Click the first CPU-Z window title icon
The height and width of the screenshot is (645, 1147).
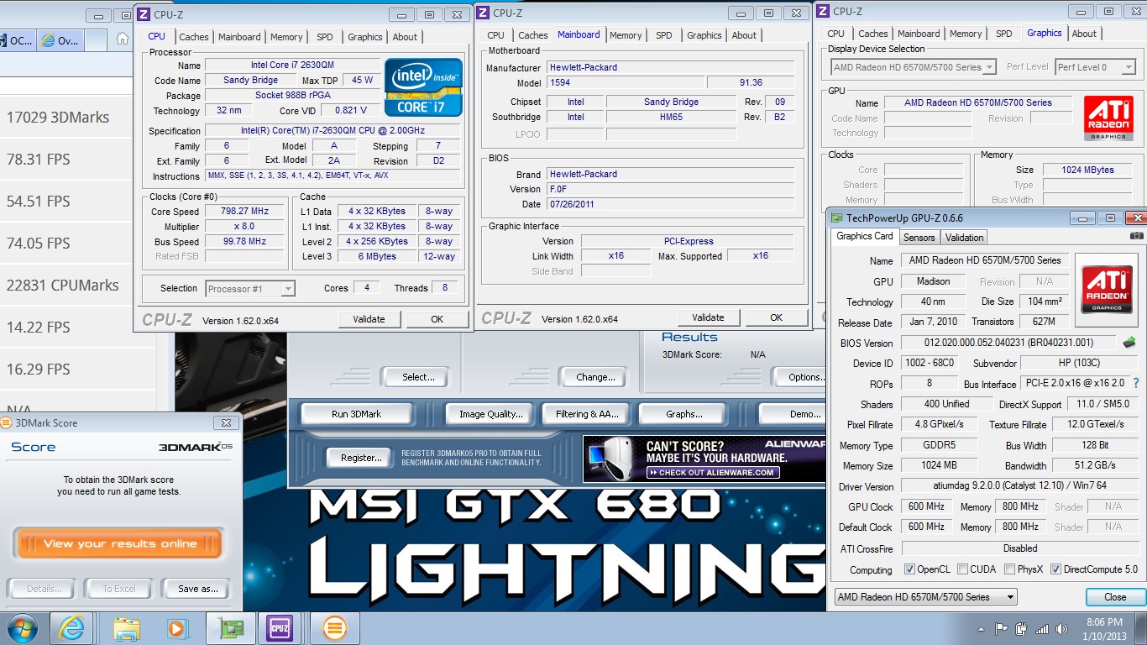tap(144, 13)
